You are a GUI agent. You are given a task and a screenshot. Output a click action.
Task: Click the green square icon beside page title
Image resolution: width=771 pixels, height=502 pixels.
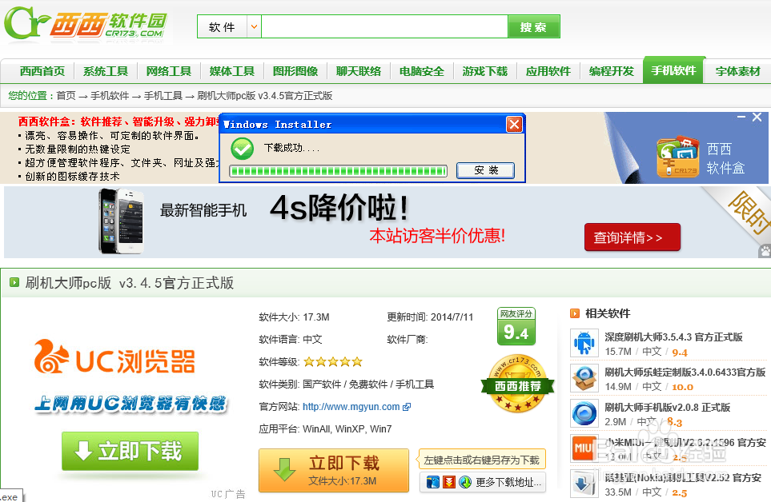pos(14,282)
